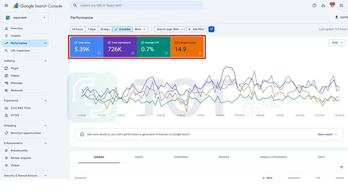Click help icon on Average CTR card

pos(166,53)
